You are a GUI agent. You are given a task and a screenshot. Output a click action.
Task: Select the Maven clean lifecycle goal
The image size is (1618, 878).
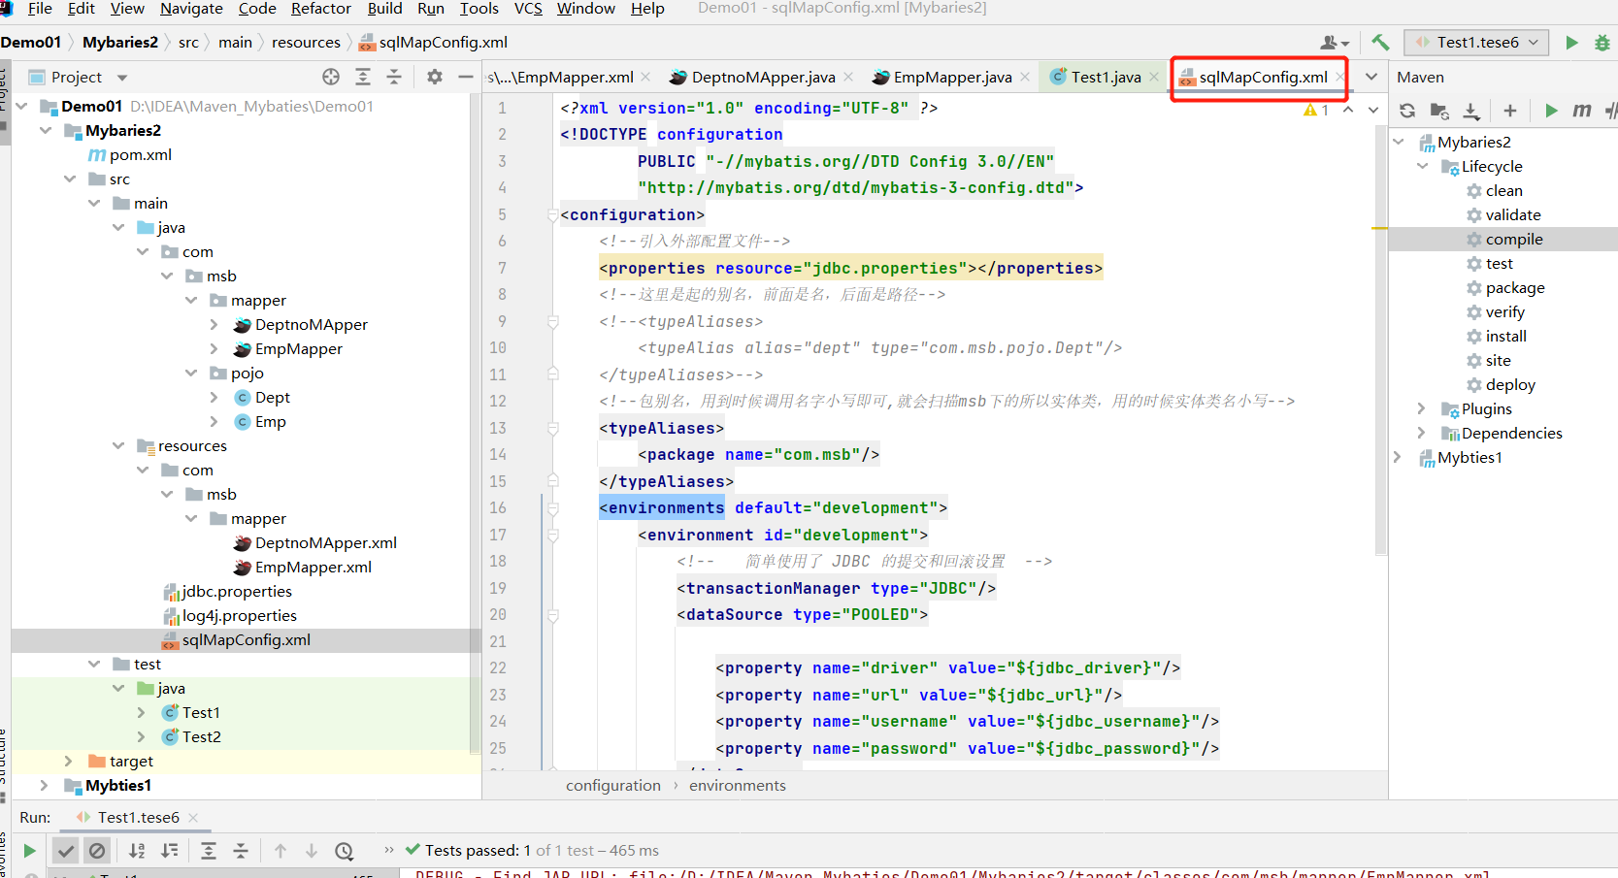pos(1503,190)
